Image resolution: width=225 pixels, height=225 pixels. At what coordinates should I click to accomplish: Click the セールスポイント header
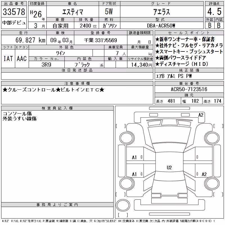[x=189, y=33]
